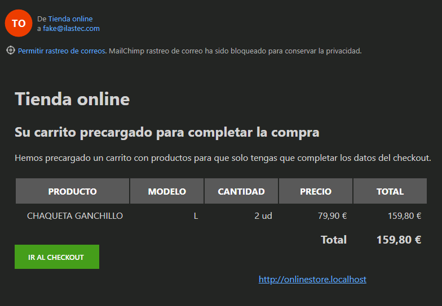Viewport: 442px width, 306px height.
Task: Click the 79,90 € price cell
Action: [332, 215]
